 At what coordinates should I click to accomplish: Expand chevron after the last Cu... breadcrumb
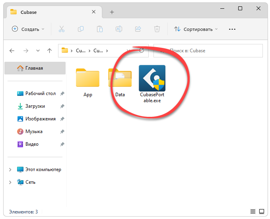pos(107,51)
